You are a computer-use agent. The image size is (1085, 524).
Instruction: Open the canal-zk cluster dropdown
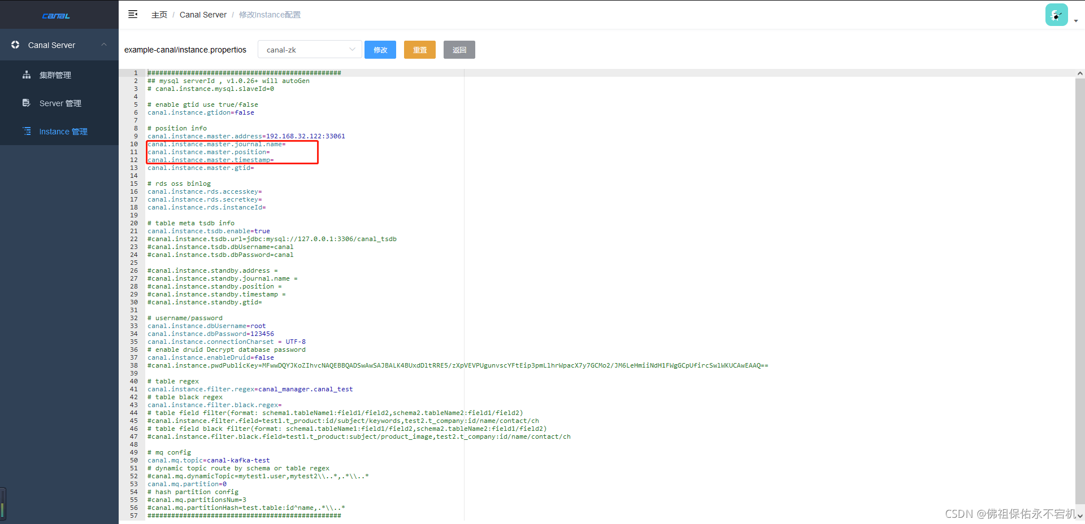tap(310, 50)
